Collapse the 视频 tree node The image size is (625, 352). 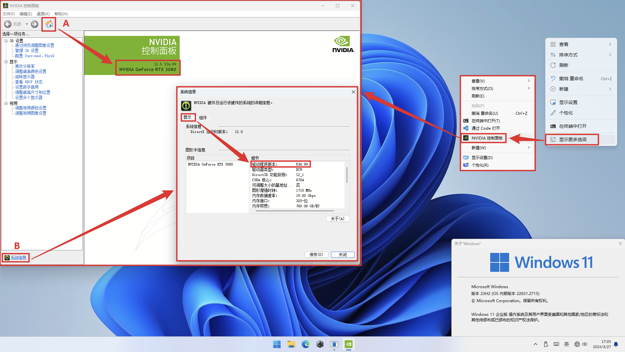click(6, 103)
